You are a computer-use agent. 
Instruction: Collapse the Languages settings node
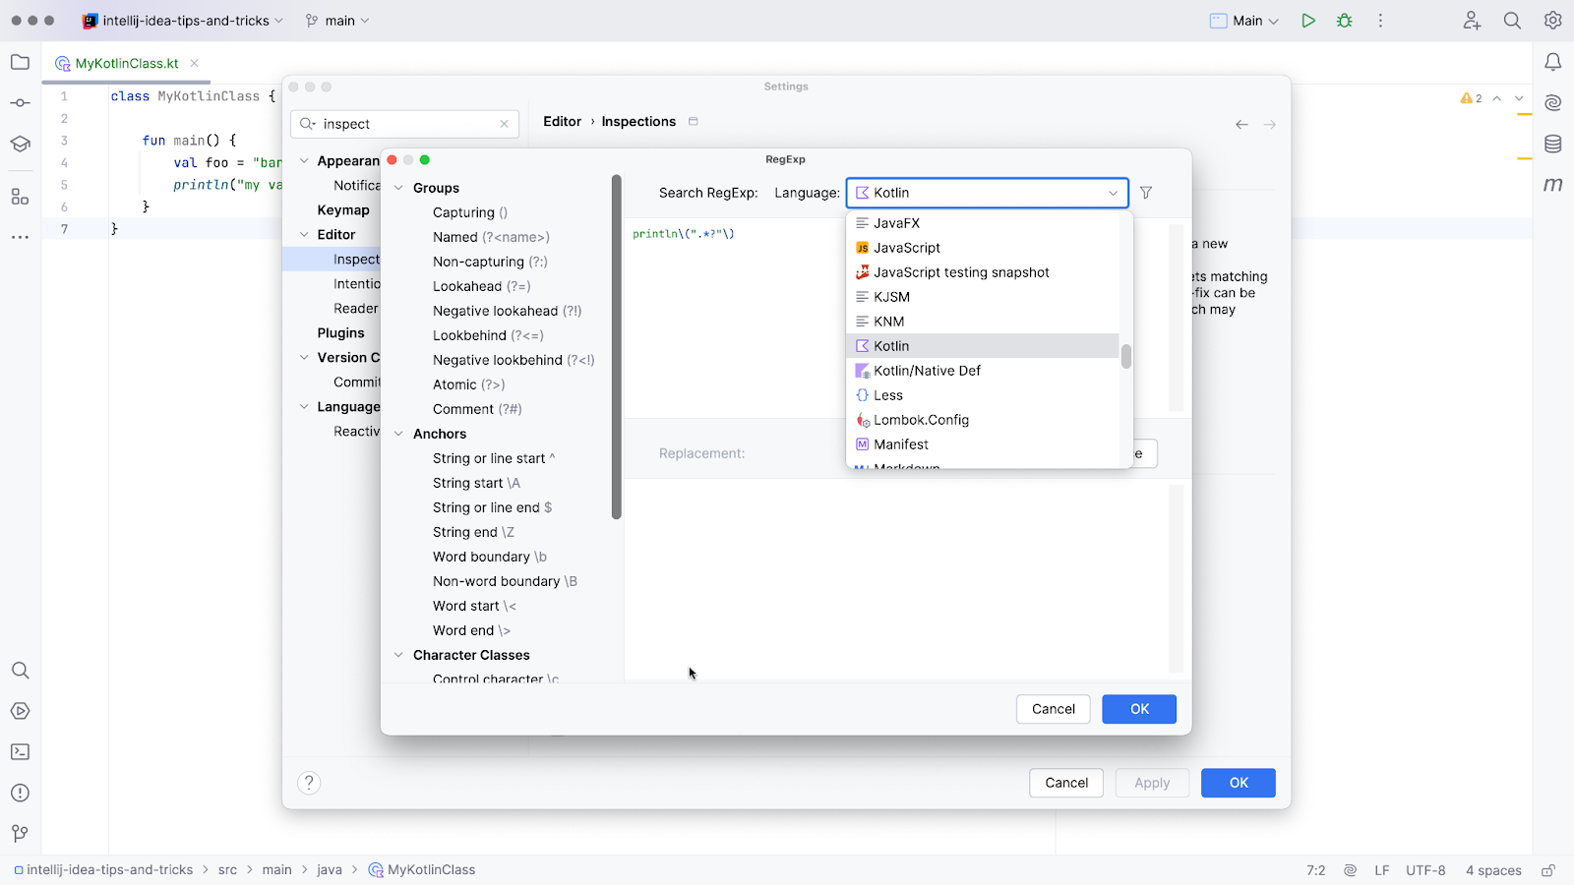click(x=304, y=407)
